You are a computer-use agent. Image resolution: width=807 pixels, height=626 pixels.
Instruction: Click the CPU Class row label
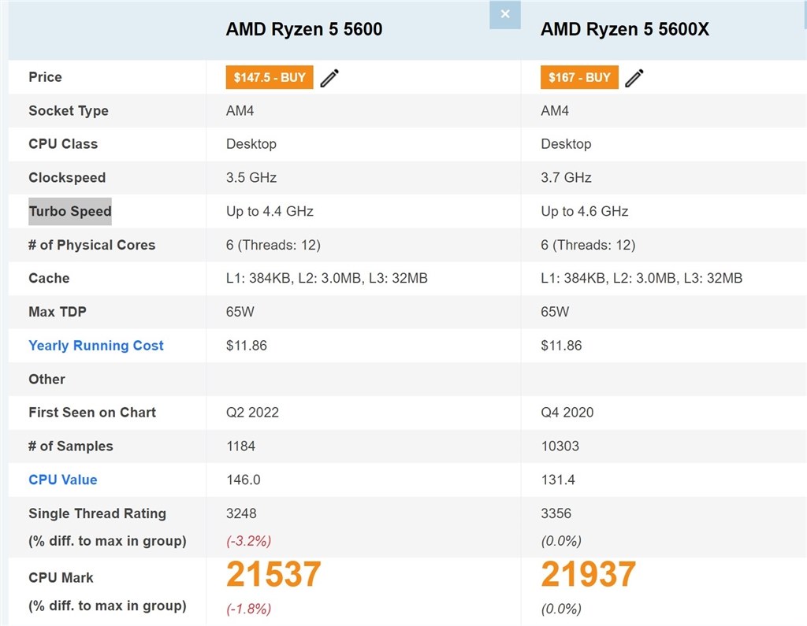63,144
